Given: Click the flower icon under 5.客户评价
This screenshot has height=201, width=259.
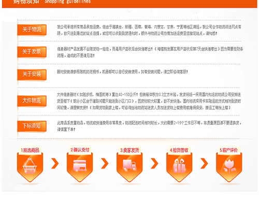Looking at the screenshot, I should [x=229, y=166].
